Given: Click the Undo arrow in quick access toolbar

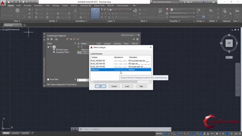Looking at the screenshot, I should pyautogui.click(x=27, y=2).
